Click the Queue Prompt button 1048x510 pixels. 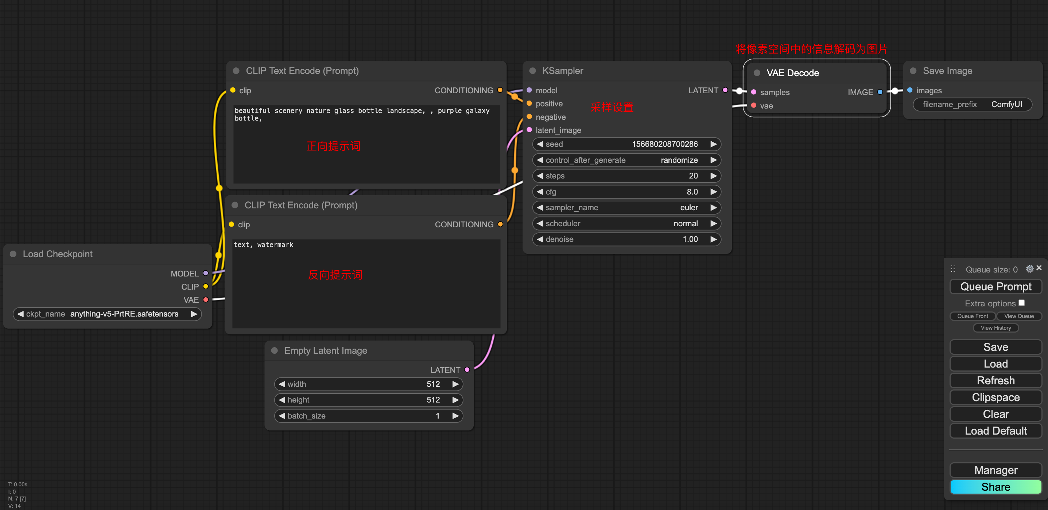pos(995,286)
